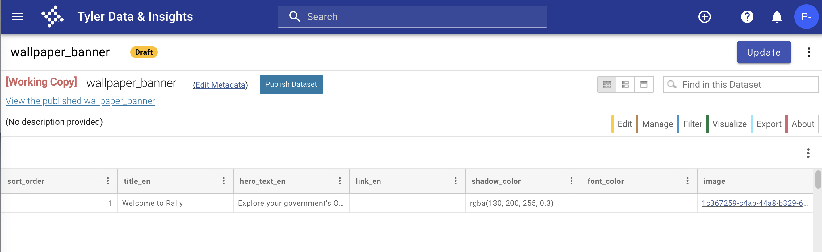Open the help question mark icon
Viewport: 822px width, 252px height.
point(747,17)
